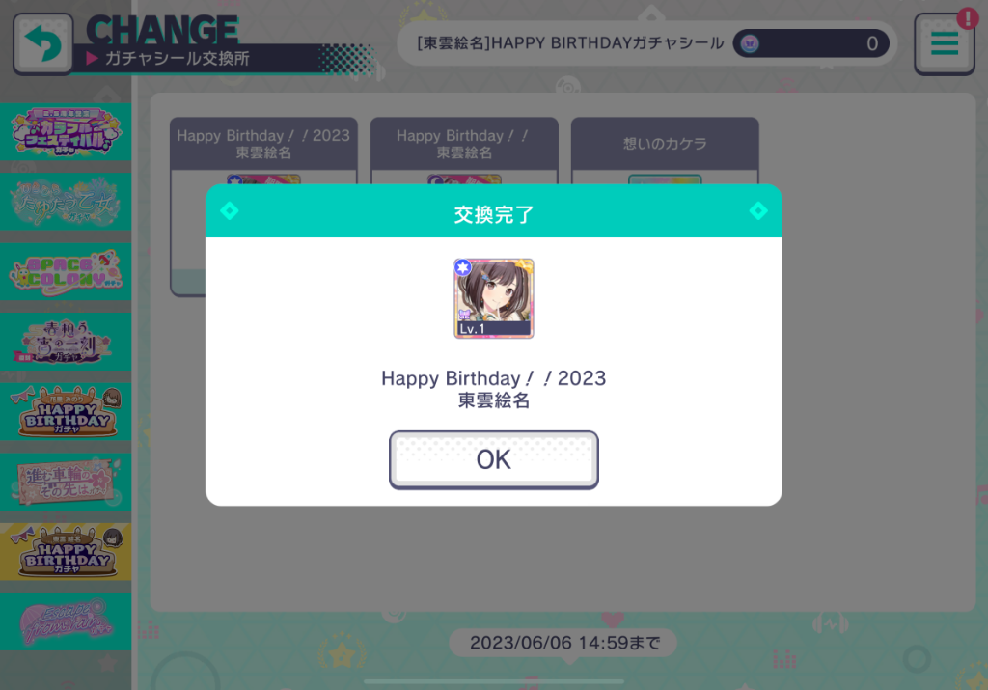This screenshot has width=988, height=690.
Task: Click the right diamond on the 交換完了 header
Action: (x=758, y=210)
